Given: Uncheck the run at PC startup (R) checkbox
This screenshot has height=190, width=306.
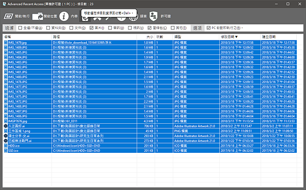Looking at the screenshot, I should click(209, 28).
